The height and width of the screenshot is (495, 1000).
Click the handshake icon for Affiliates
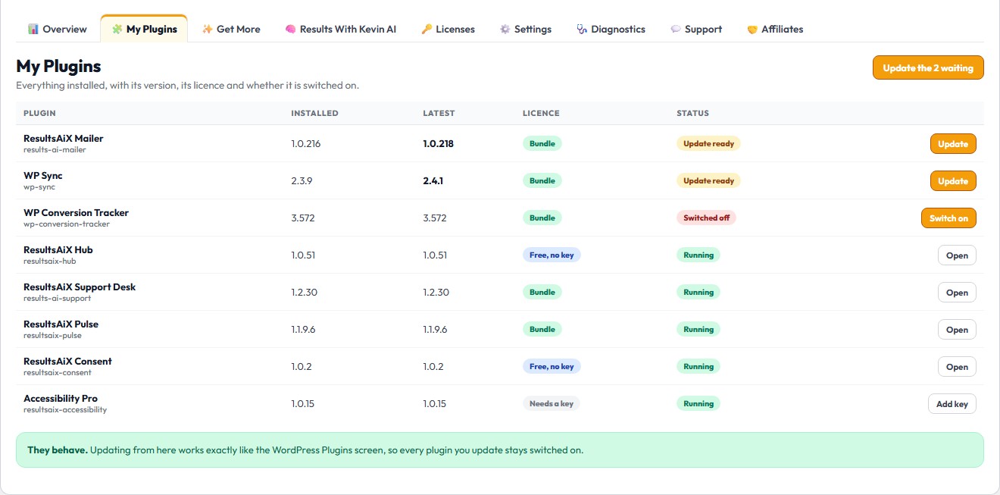[752, 29]
